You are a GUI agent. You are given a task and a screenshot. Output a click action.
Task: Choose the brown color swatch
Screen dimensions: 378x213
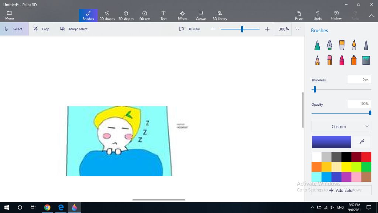point(366,177)
